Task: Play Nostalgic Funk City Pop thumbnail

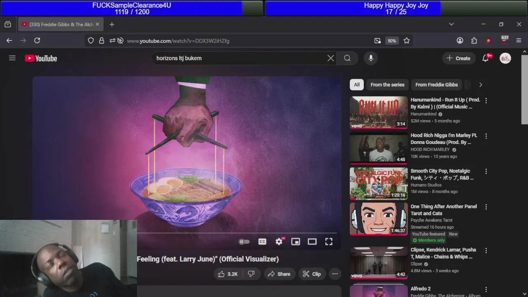Action: [x=379, y=184]
